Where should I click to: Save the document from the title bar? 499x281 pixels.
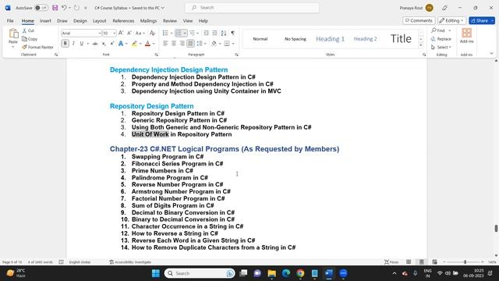[55, 8]
